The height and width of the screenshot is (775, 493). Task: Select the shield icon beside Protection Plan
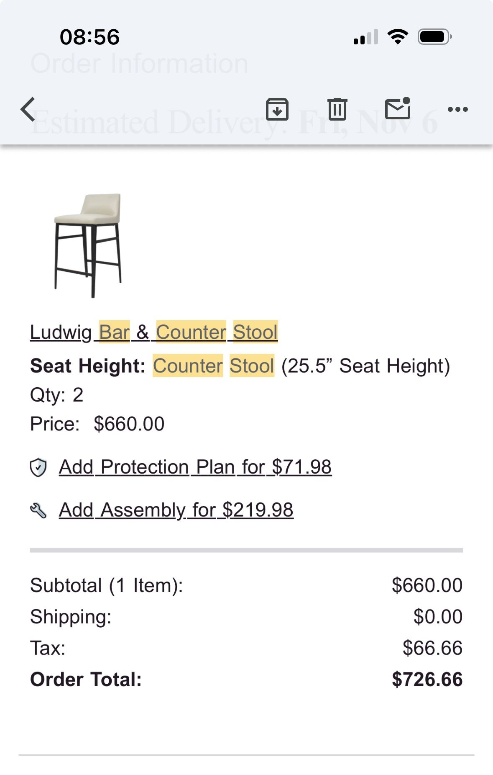click(x=38, y=466)
